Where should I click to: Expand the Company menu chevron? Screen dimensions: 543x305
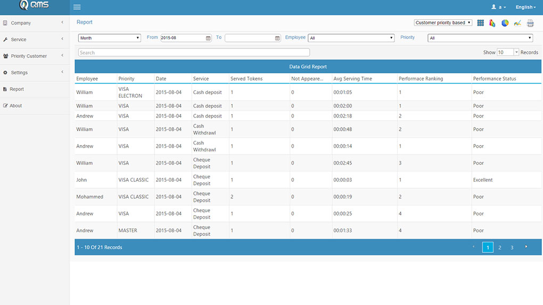(x=62, y=22)
